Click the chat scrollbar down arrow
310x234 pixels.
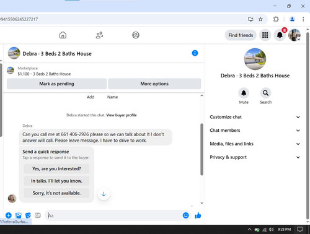[201, 204]
